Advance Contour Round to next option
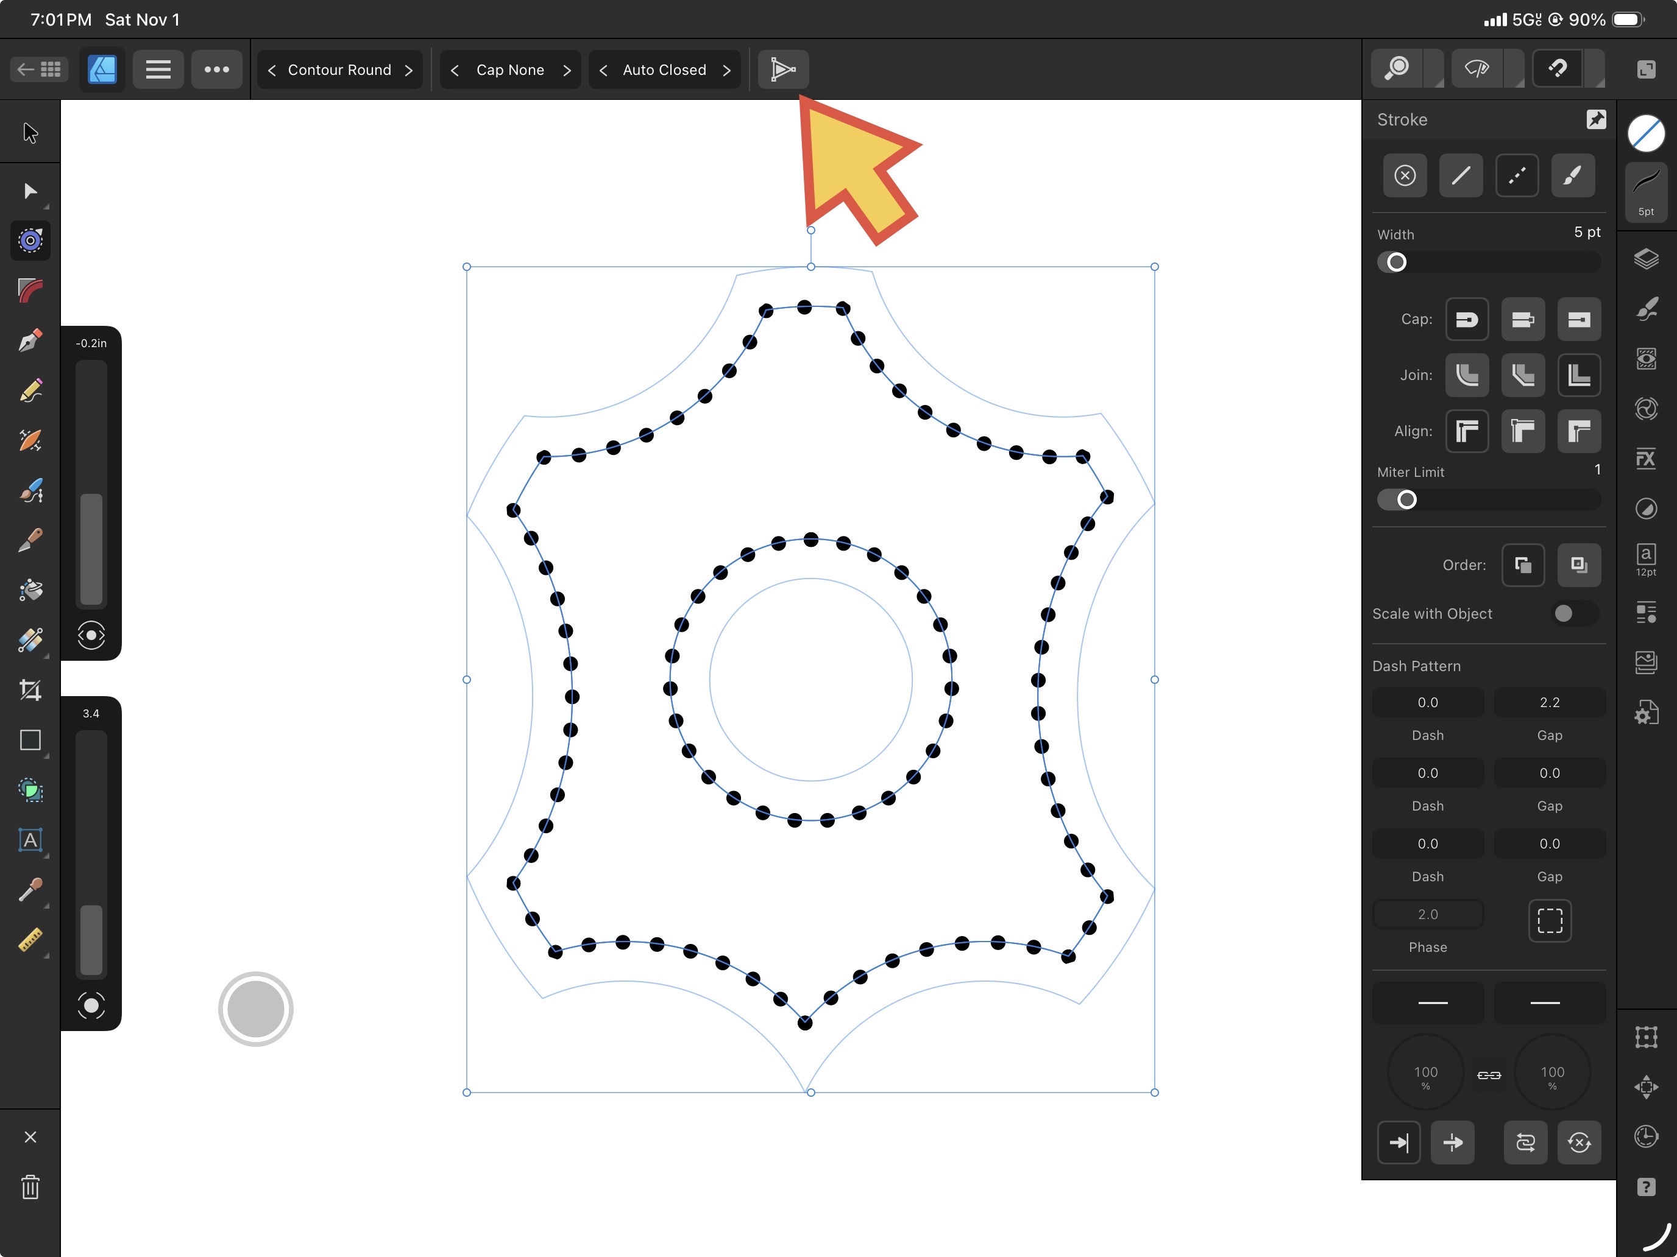The height and width of the screenshot is (1257, 1677). click(x=409, y=69)
